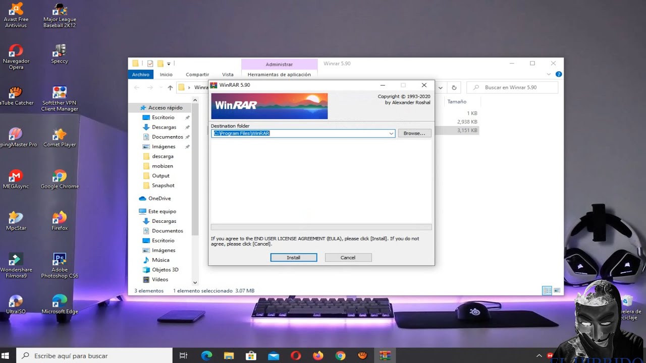Open Major League Baseball 2K12 shortcut
The width and height of the screenshot is (646, 363).
[x=60, y=15]
